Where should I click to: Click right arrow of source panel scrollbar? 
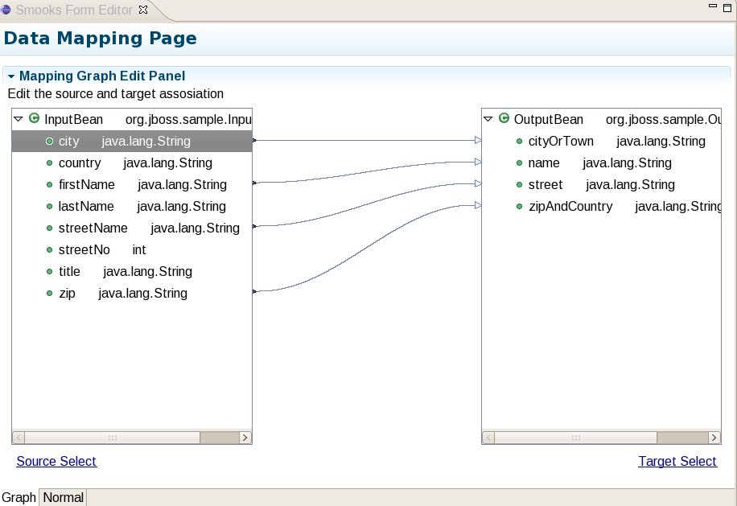pos(245,438)
